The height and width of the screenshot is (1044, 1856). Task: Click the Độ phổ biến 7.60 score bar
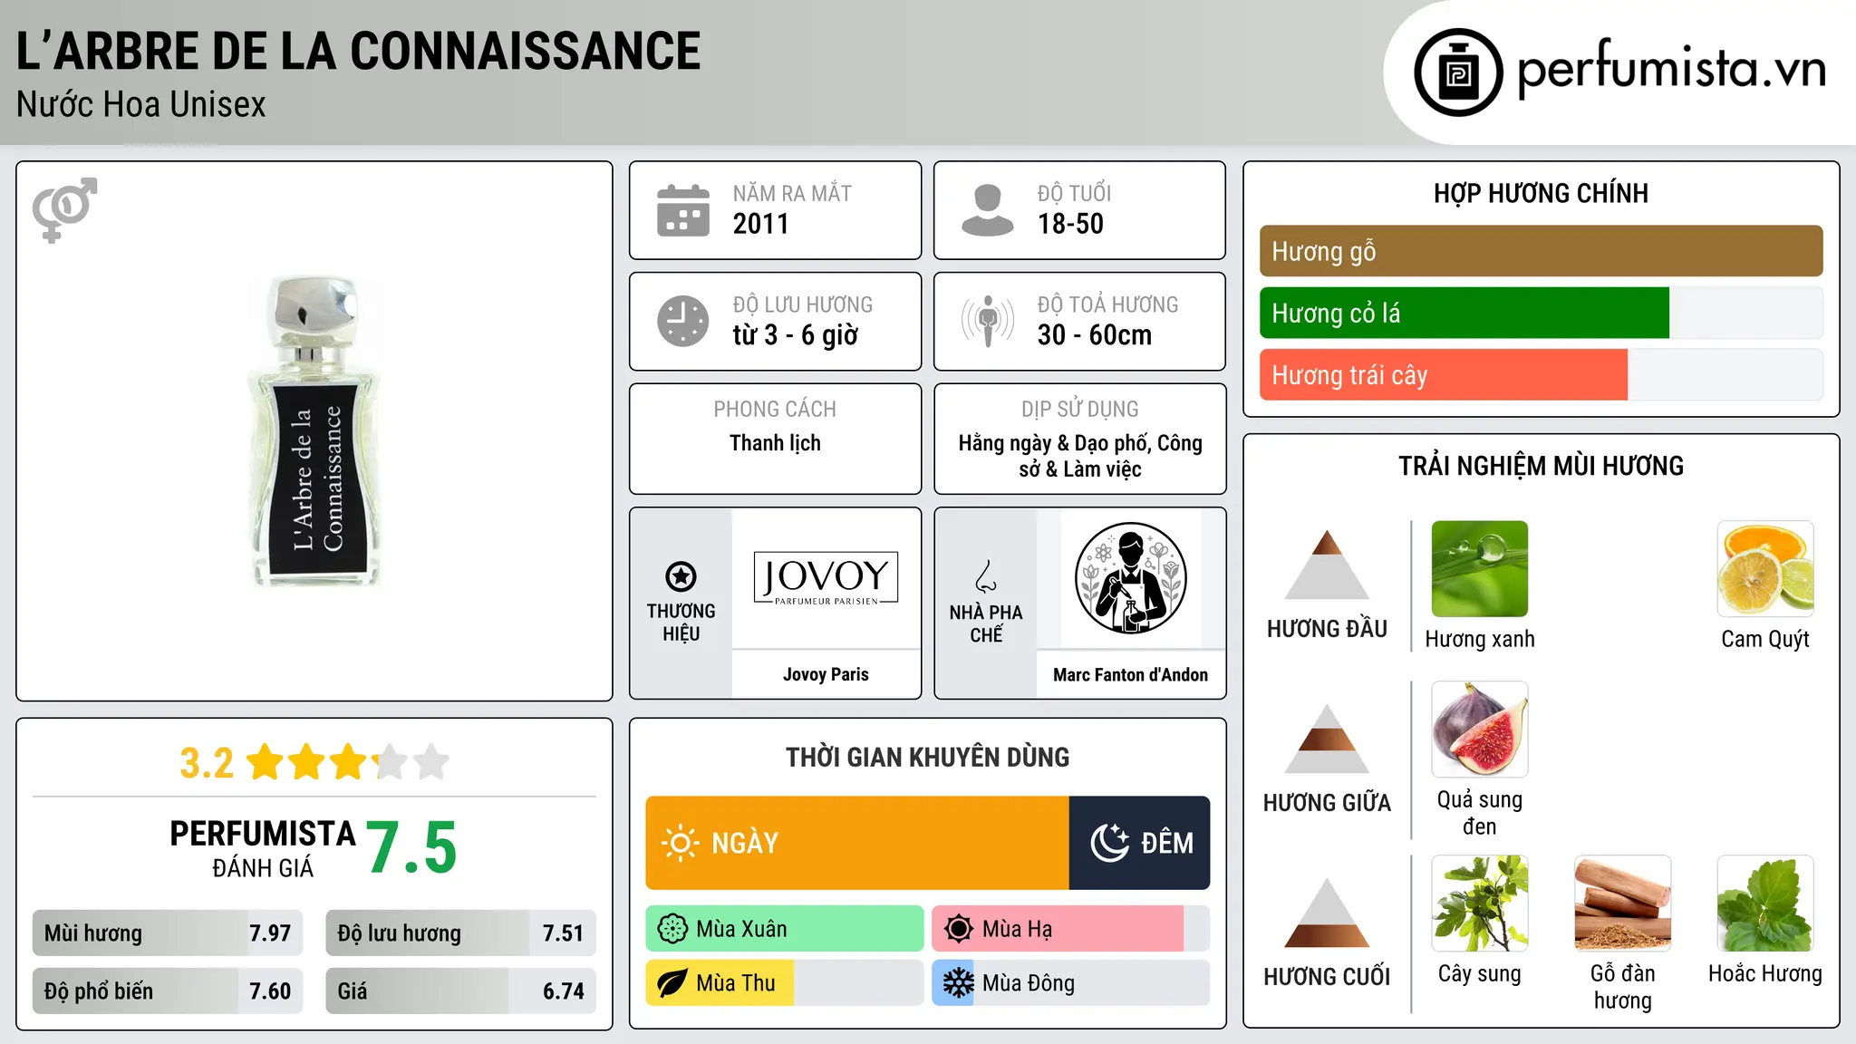[x=168, y=991]
